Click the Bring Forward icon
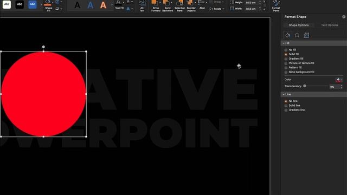This screenshot has height=195, width=347. coord(155,3)
